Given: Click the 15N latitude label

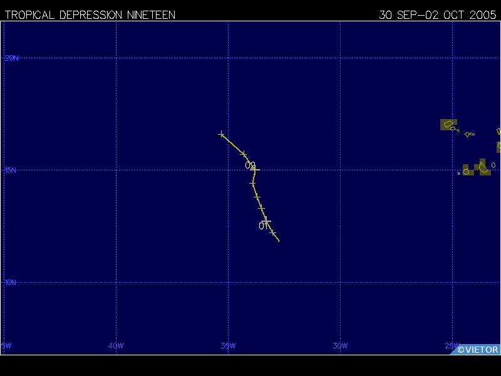Looking at the screenshot, I should point(12,170).
